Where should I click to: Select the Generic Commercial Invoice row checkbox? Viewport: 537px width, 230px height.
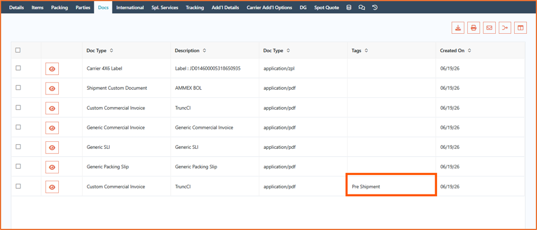pyautogui.click(x=18, y=127)
